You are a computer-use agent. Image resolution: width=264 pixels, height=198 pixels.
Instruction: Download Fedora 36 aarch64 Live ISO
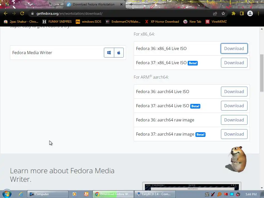pos(234,92)
